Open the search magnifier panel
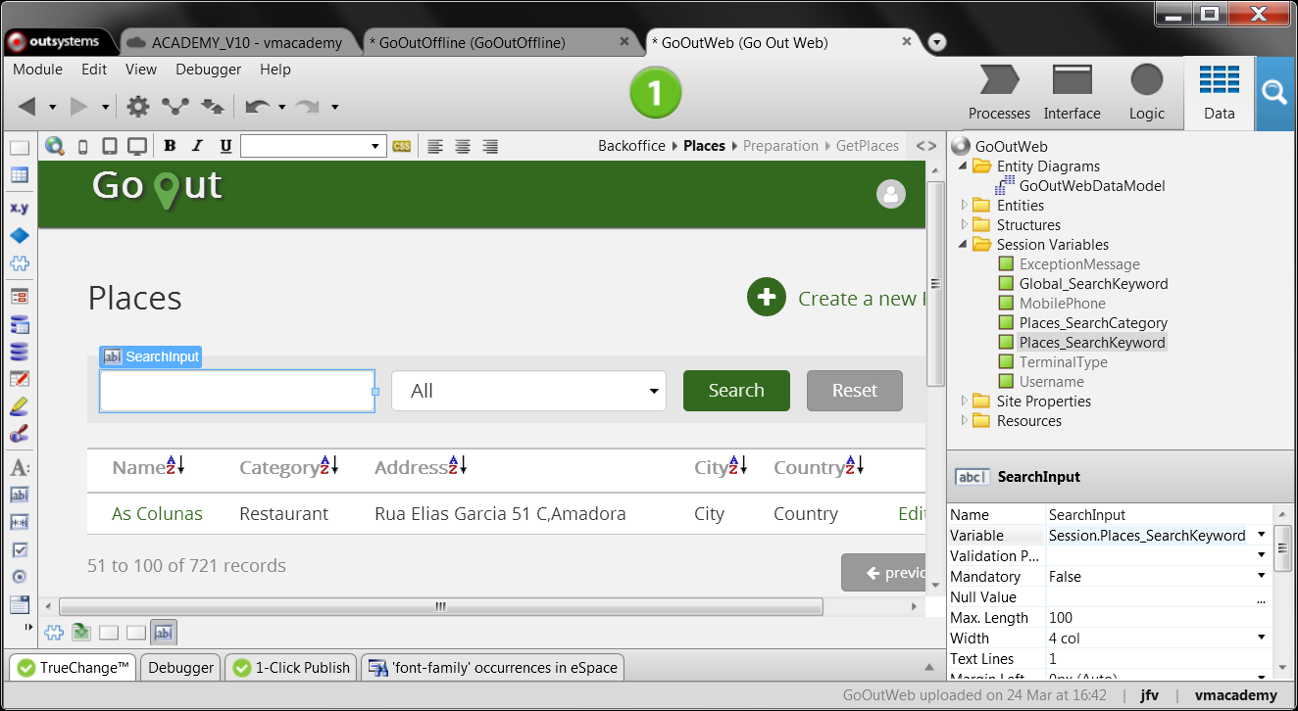The image size is (1298, 711). pos(1273,93)
